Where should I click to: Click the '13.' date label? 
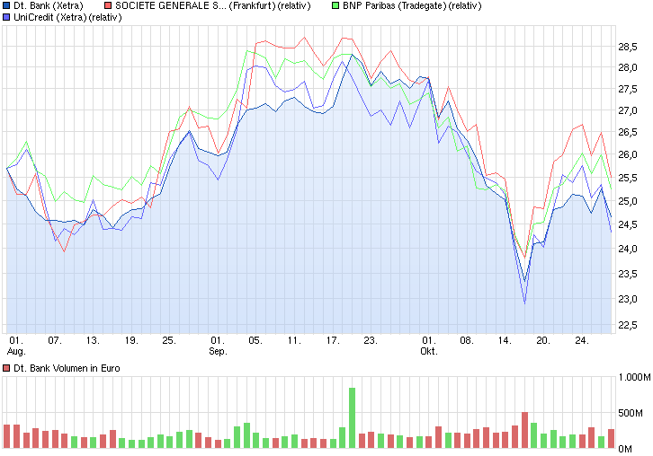pos(93,341)
